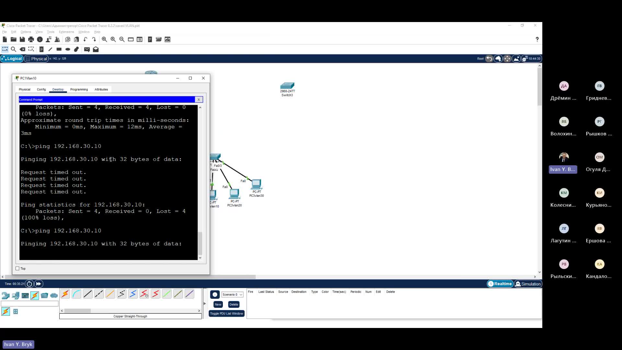Click the Back navigation icon near Root
Screen dimensions: 622x350
[489, 59]
